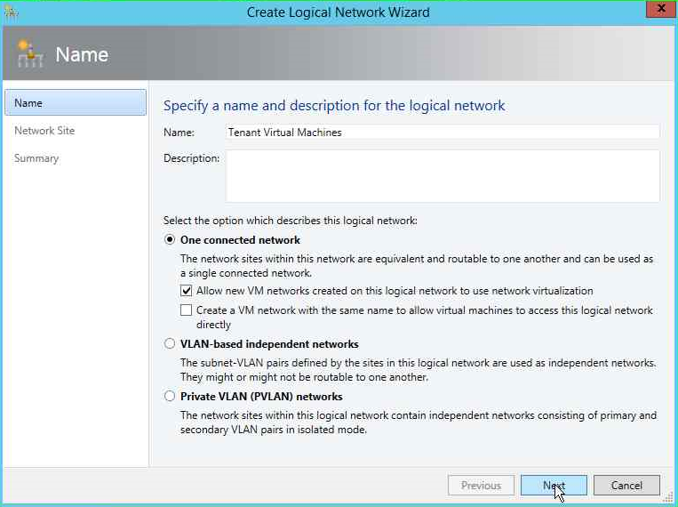Click the Name: label beside the field

pos(179,133)
